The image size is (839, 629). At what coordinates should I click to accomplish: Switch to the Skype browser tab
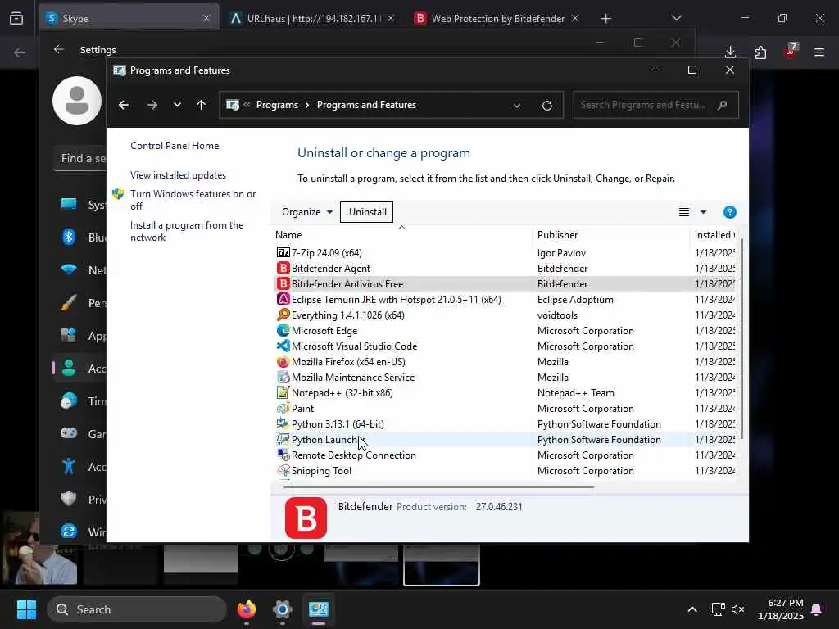point(129,19)
